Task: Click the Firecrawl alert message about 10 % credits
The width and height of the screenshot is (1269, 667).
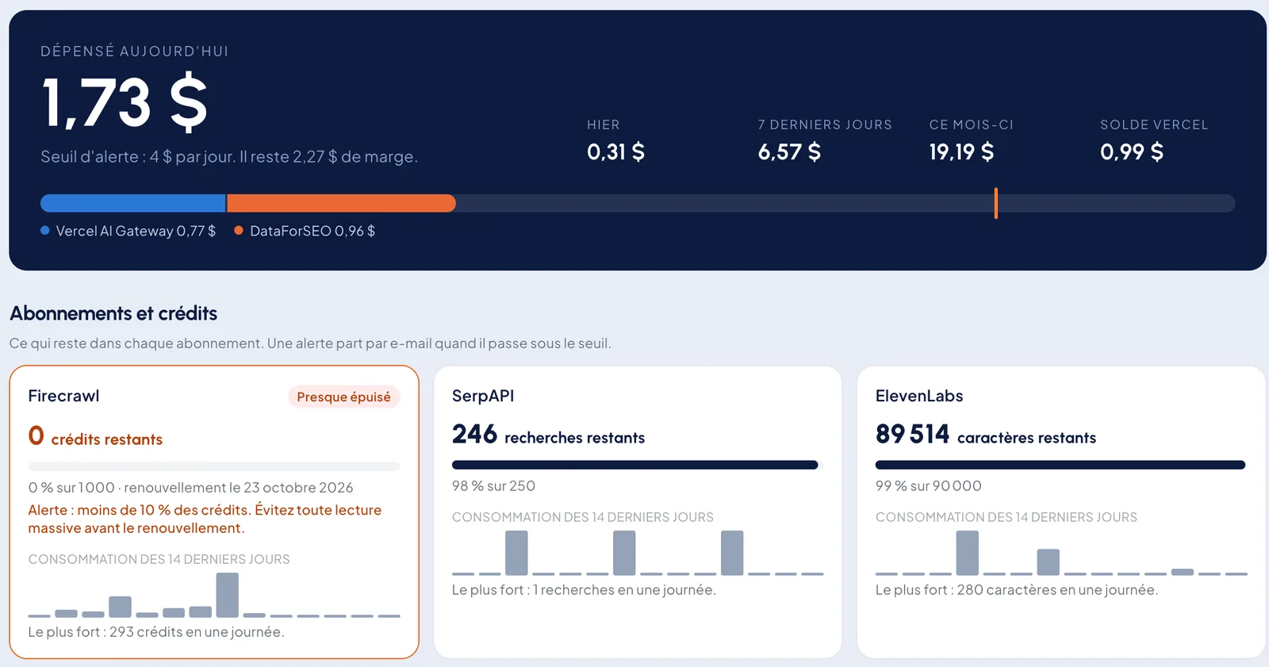Action: 205,519
